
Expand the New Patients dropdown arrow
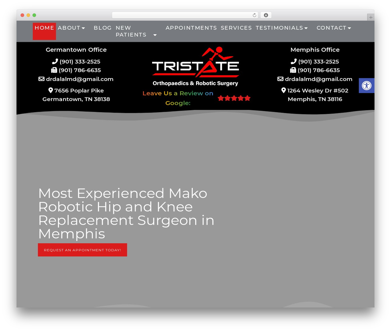coord(155,35)
